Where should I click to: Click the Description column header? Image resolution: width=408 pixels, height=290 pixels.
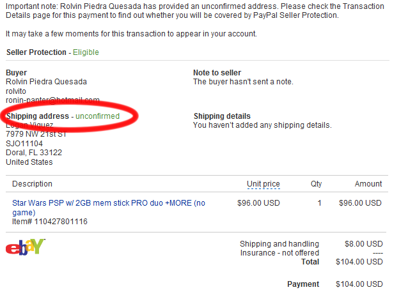32,184
